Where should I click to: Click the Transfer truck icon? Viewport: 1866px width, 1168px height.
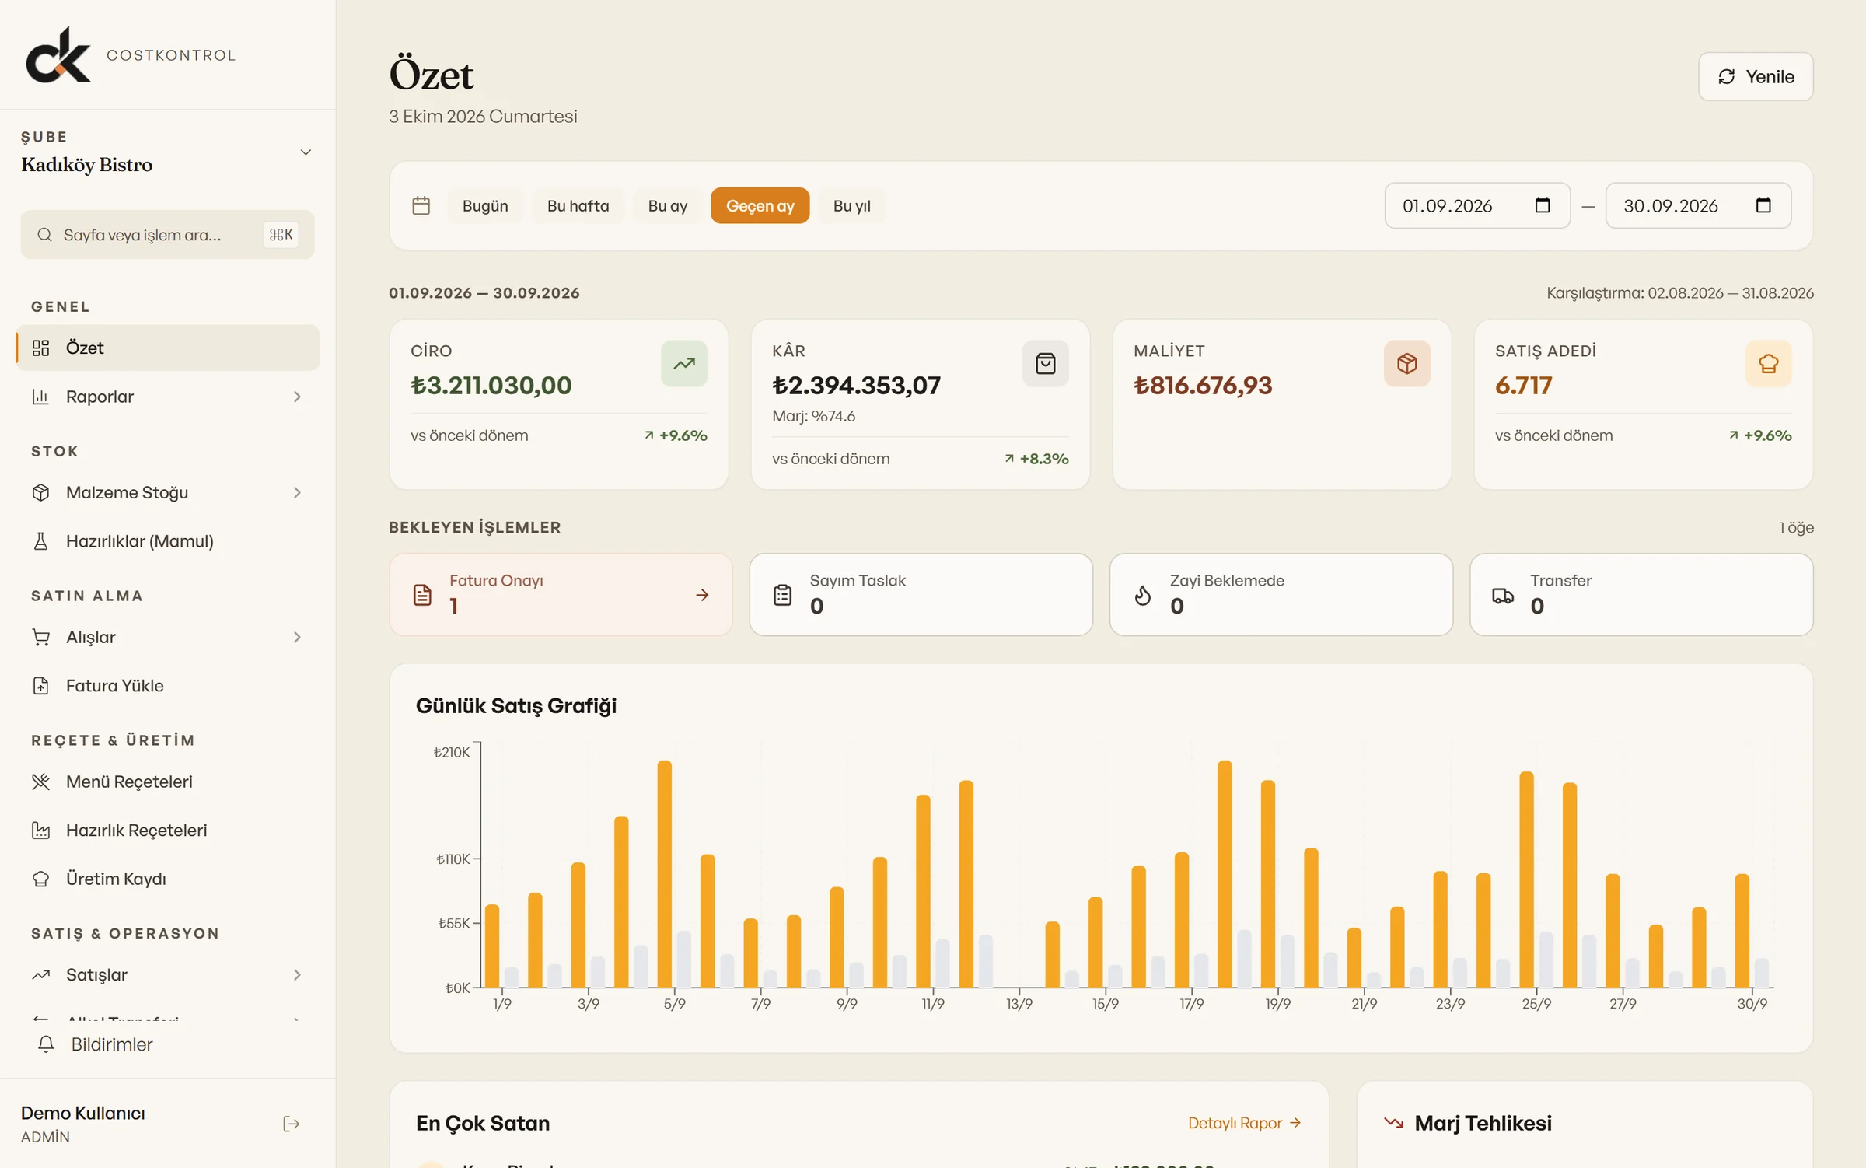[x=1503, y=596]
